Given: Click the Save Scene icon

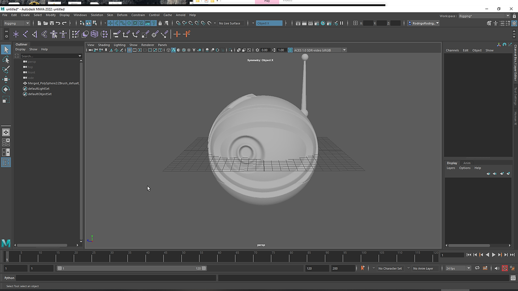Looking at the screenshot, I should 52,23.
